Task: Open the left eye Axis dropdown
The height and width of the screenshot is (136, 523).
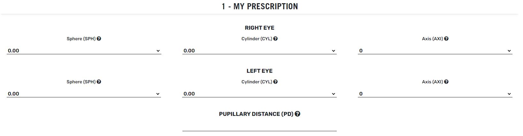Action: (x=435, y=94)
